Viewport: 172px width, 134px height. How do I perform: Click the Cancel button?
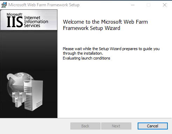coord(153,126)
